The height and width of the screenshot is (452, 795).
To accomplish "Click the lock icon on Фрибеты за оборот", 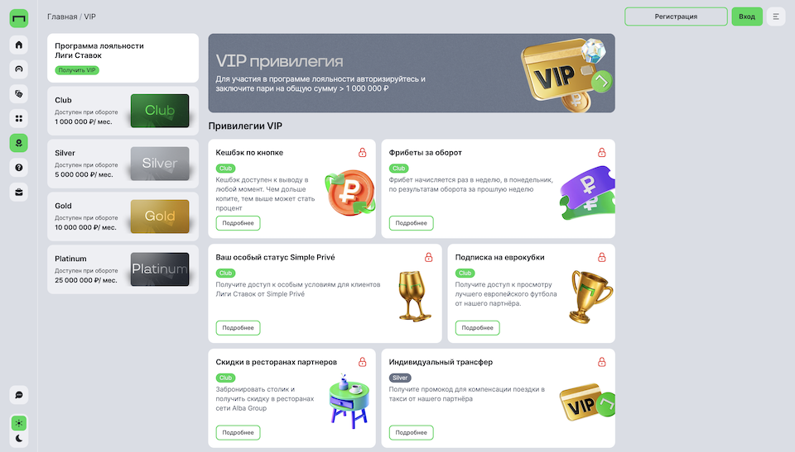I will (x=602, y=152).
